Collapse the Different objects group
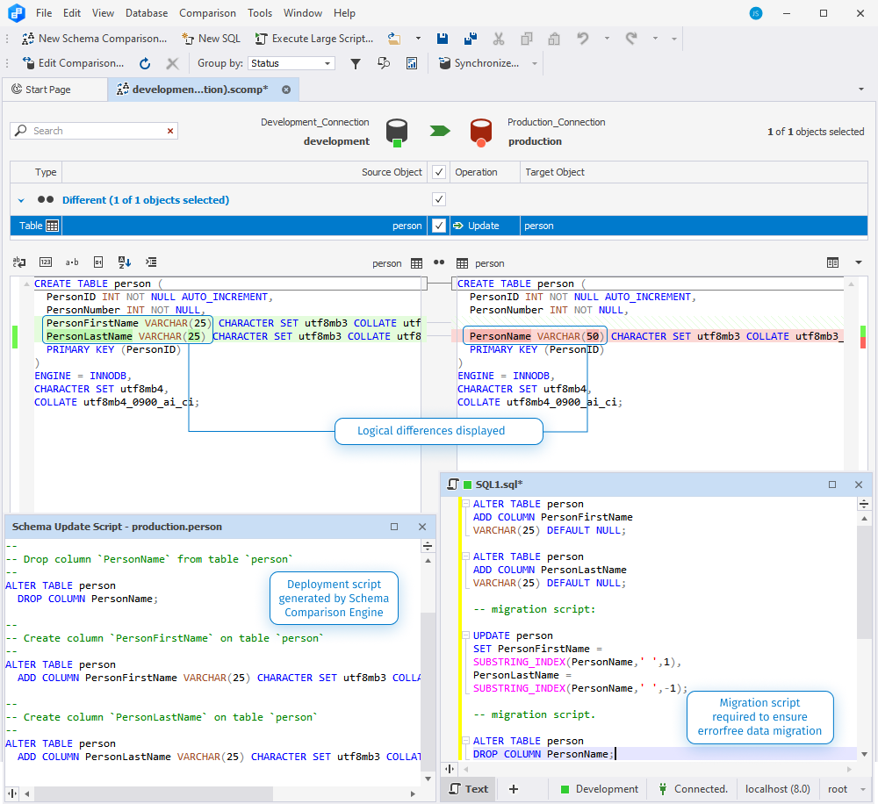This screenshot has height=804, width=878. [x=21, y=200]
